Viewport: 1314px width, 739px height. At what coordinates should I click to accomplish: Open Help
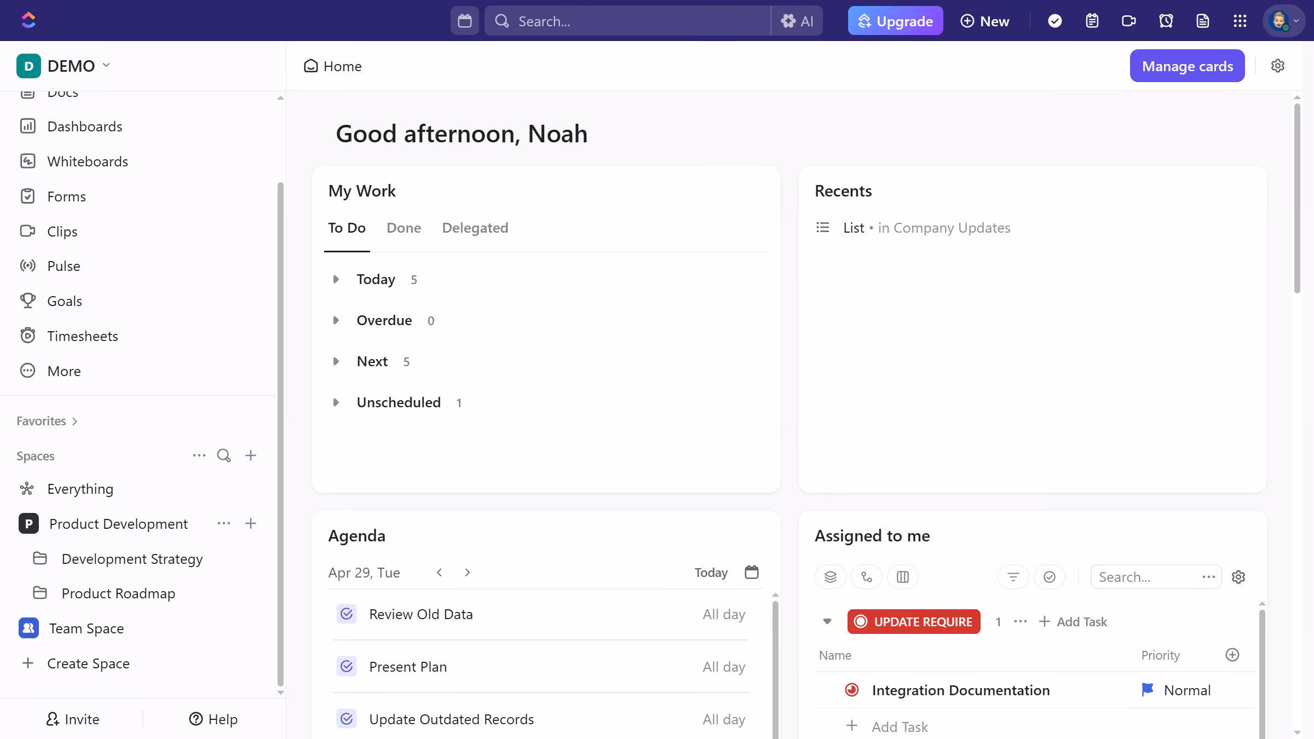214,719
